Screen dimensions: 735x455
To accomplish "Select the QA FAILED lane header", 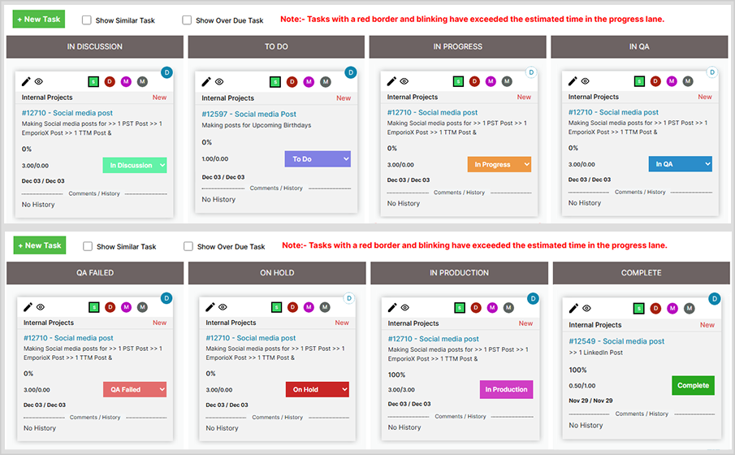I will (95, 272).
